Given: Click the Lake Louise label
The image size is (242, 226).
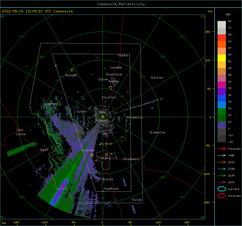Looking at the screenshot, I should click(21, 132).
